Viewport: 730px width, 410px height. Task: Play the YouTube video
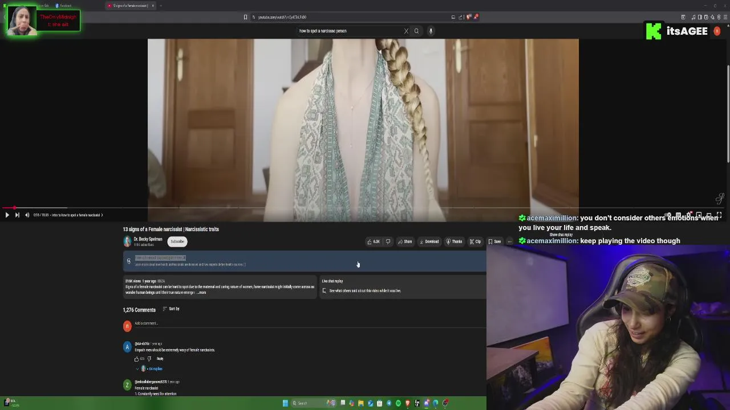pos(7,215)
